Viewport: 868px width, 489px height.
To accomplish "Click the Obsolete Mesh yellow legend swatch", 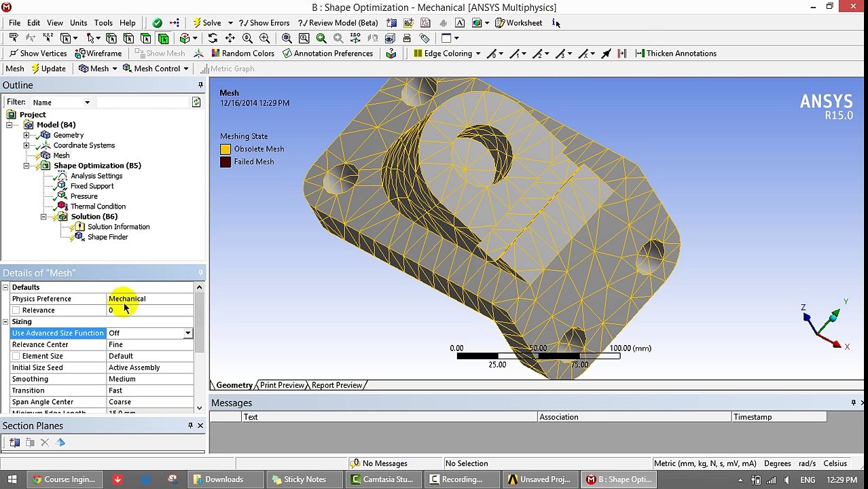I will point(225,149).
